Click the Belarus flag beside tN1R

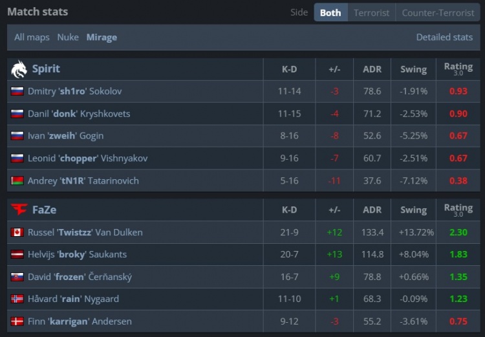[17, 180]
